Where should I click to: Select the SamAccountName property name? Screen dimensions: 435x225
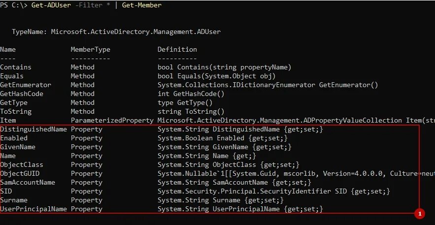28,183
